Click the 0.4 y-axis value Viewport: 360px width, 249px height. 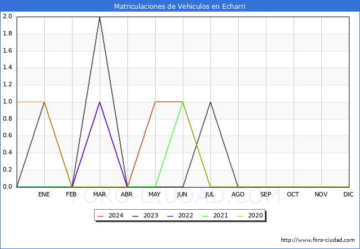tap(7, 153)
